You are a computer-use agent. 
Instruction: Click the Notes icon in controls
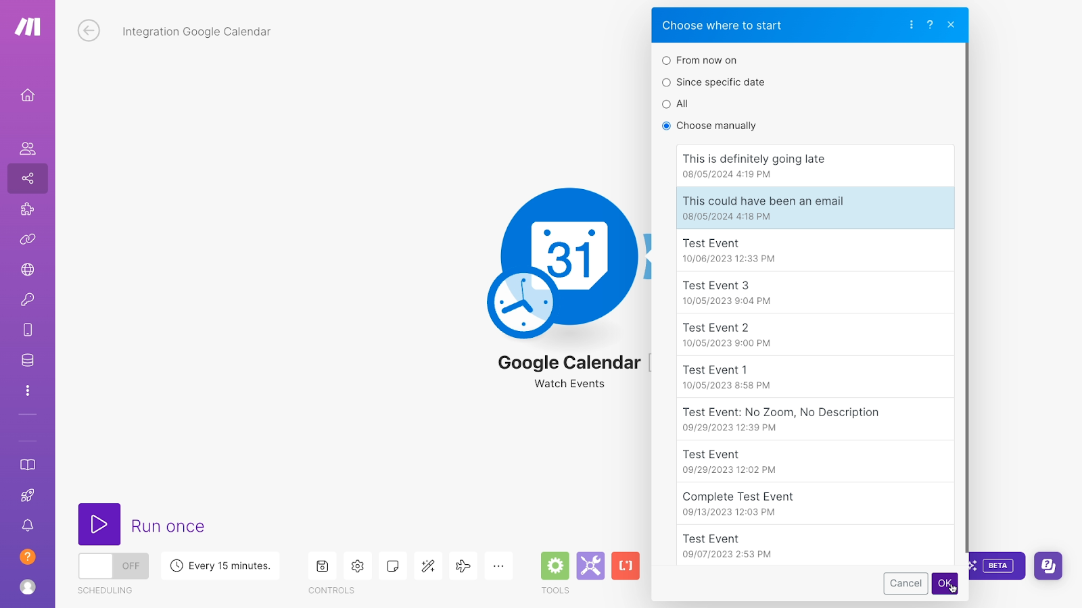(393, 566)
